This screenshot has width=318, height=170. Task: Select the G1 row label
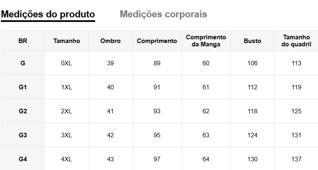pyautogui.click(x=23, y=87)
